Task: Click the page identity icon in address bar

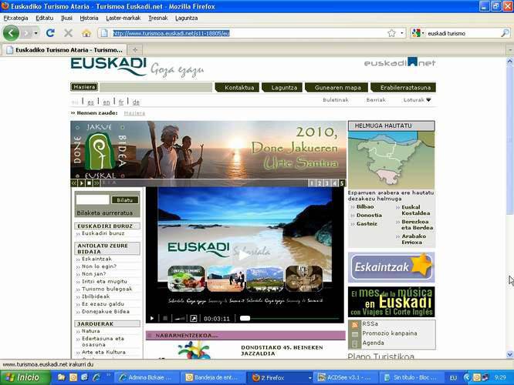Action: (x=104, y=33)
